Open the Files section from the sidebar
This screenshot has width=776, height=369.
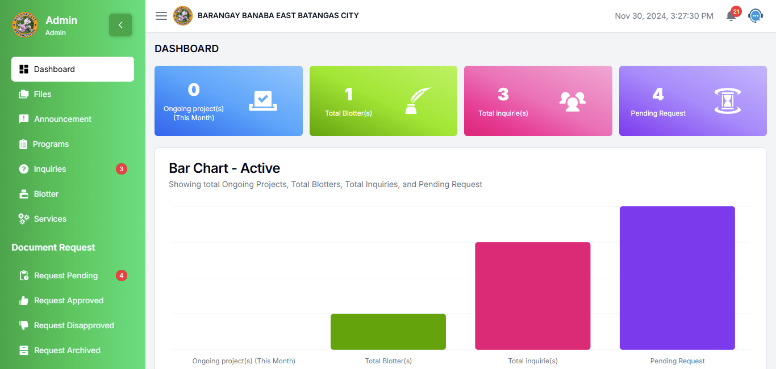(x=41, y=94)
